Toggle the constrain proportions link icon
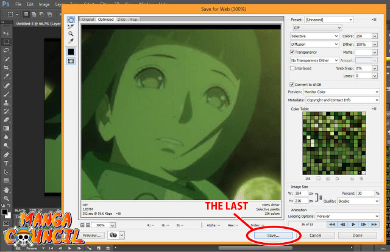 click(321, 198)
